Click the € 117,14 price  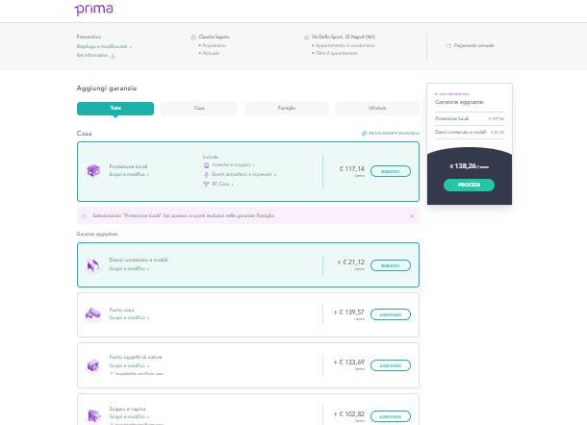(x=352, y=169)
